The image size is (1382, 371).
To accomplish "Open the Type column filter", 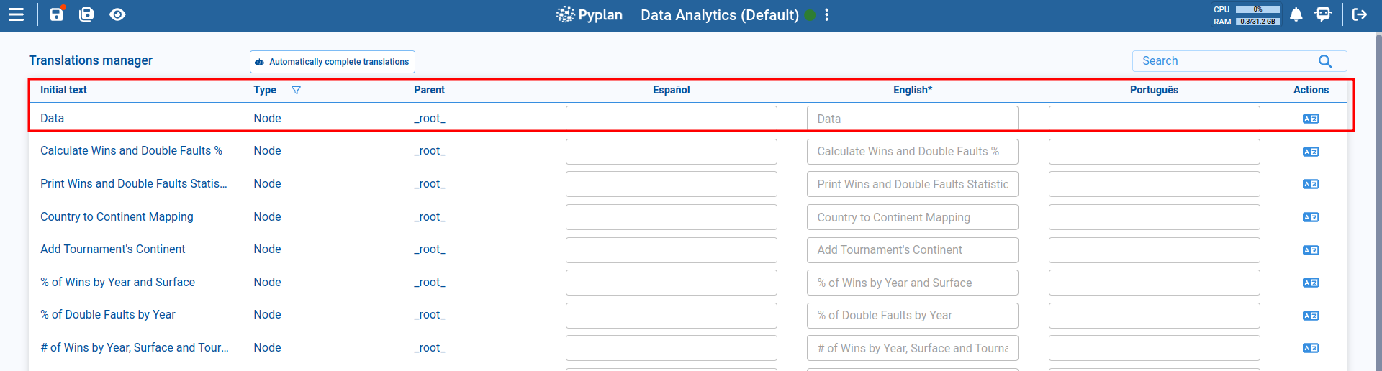I will tap(296, 90).
